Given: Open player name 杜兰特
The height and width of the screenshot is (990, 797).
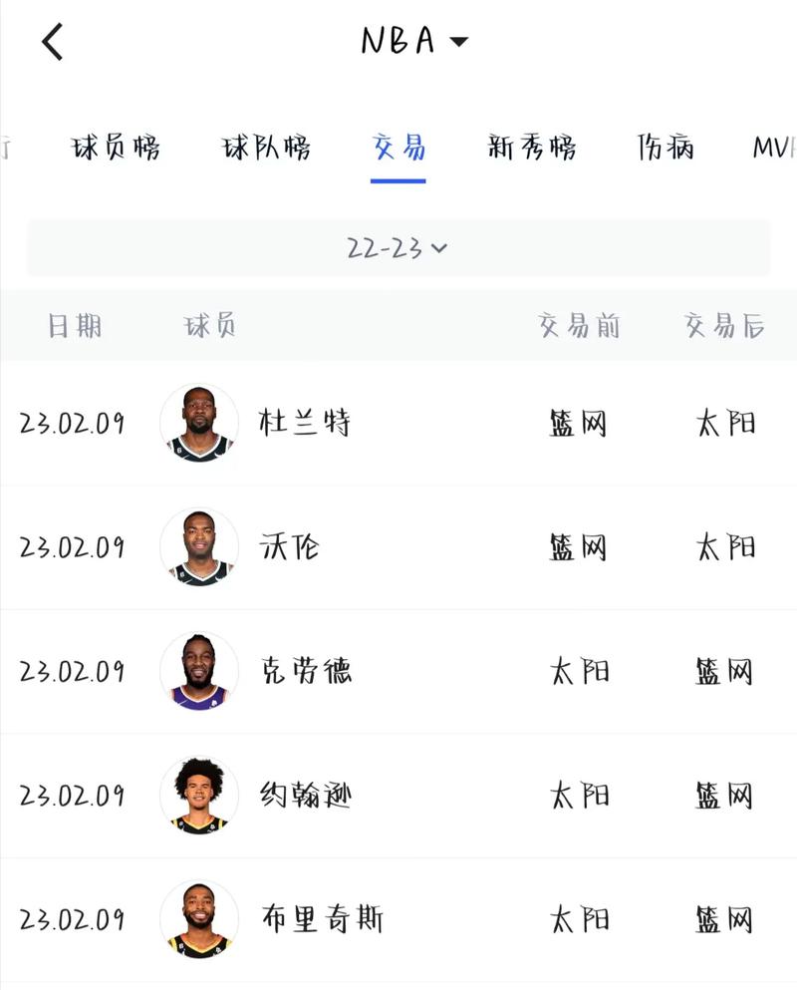Looking at the screenshot, I should [305, 423].
